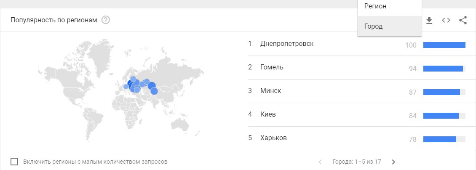Open the Гомель city entry
This screenshot has height=170, width=476.
[272, 67]
